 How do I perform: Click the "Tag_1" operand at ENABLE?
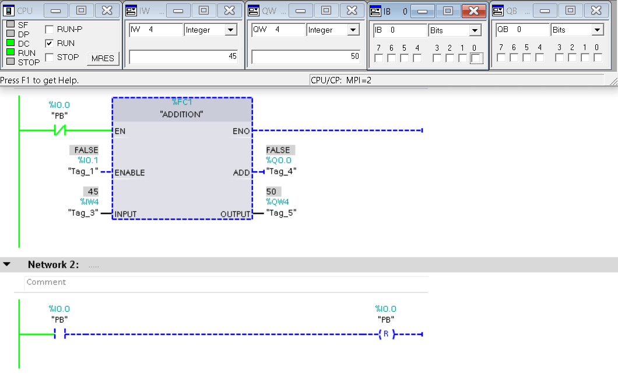(83, 171)
